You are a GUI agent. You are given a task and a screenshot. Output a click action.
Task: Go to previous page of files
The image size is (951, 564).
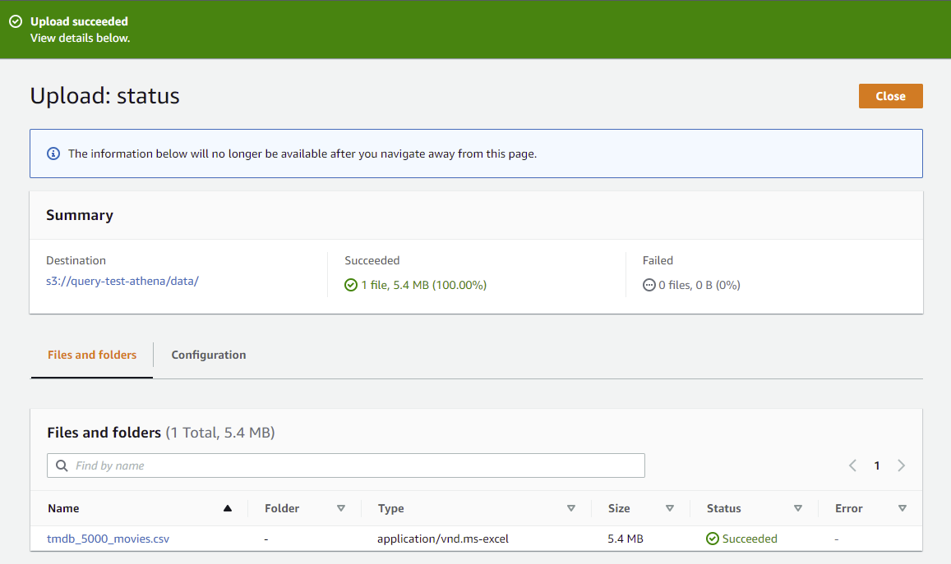852,465
